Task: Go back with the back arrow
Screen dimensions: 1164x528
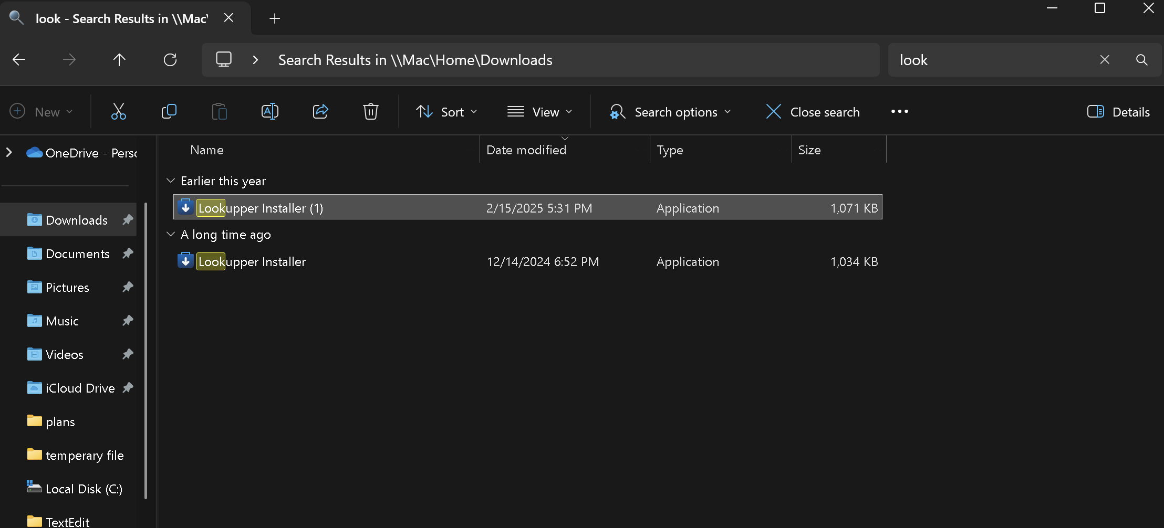Action: tap(19, 60)
